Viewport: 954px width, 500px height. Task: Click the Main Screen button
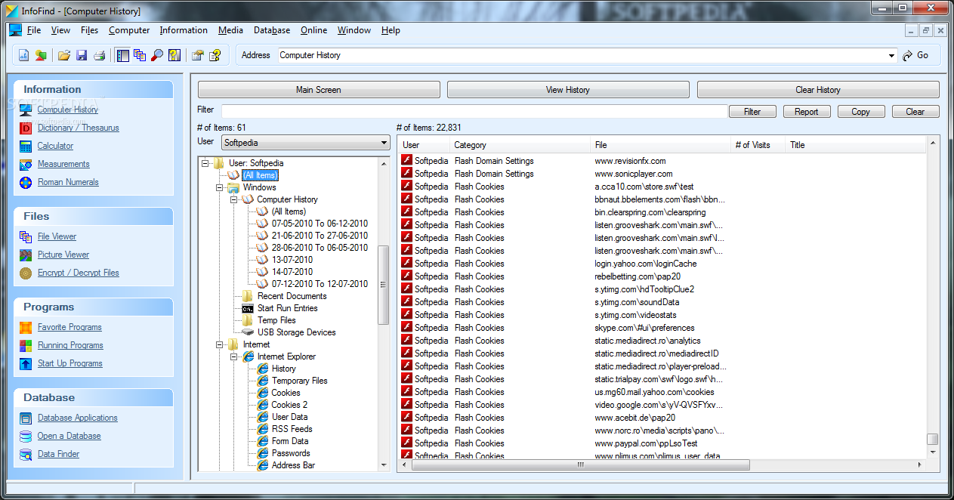[x=319, y=90]
